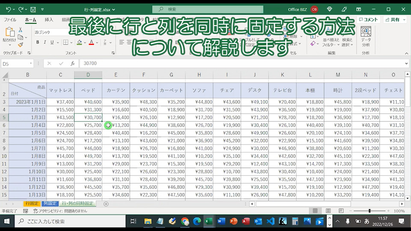Toggle italic formatting
The width and height of the screenshot is (411, 231).
45,42
